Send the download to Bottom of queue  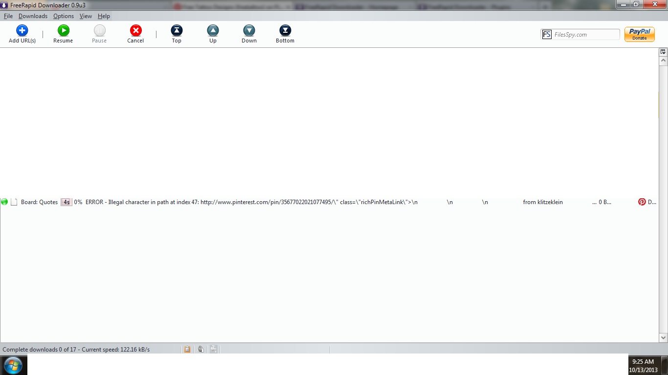tap(285, 31)
